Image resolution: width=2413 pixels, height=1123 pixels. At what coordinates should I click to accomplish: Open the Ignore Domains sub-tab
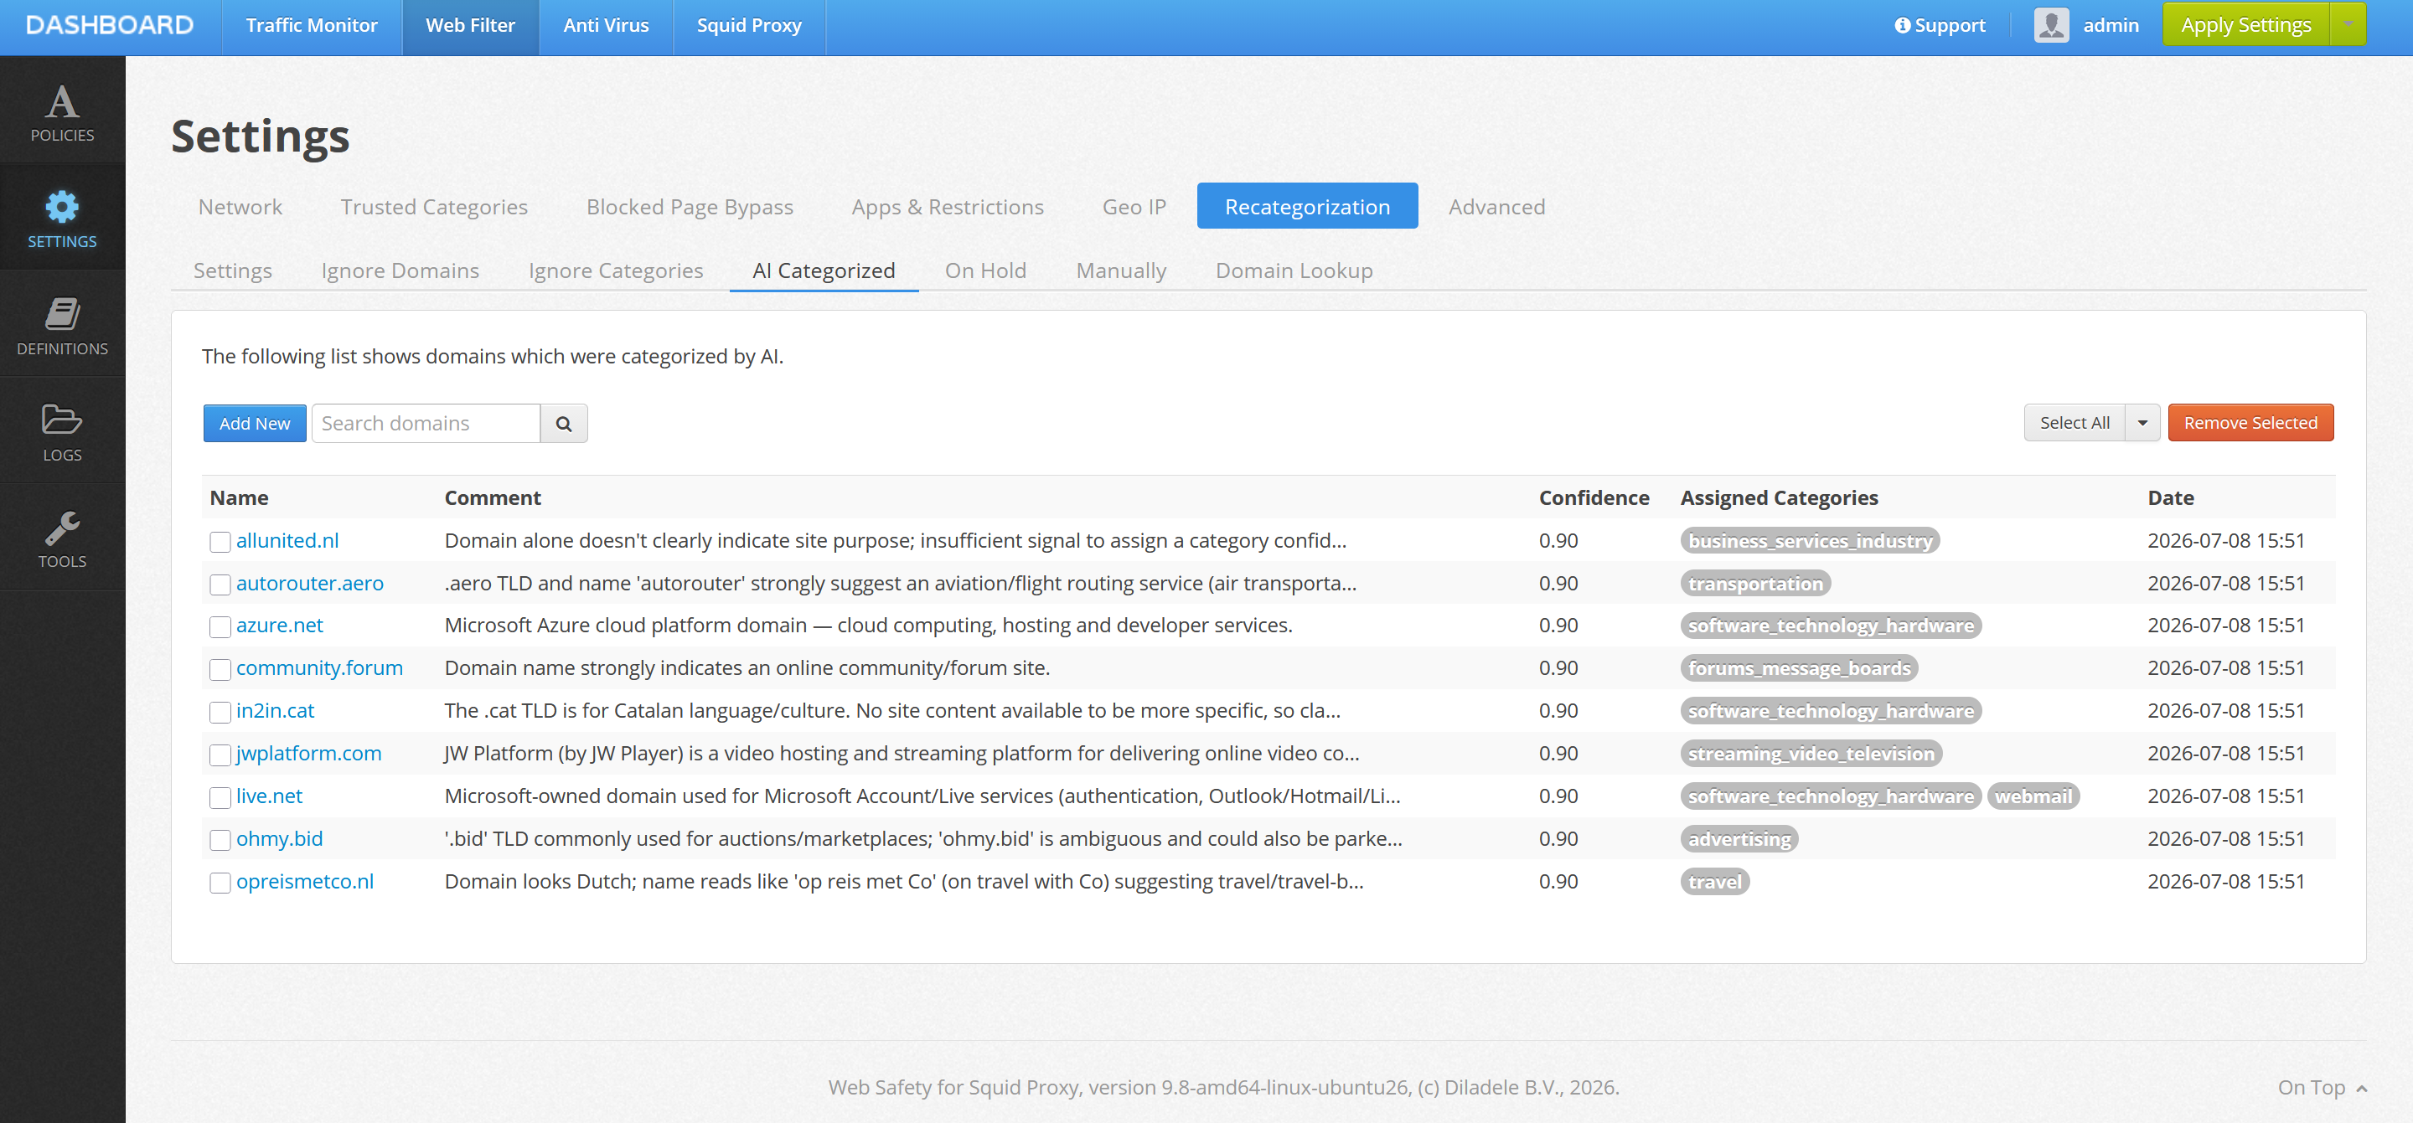click(x=400, y=270)
